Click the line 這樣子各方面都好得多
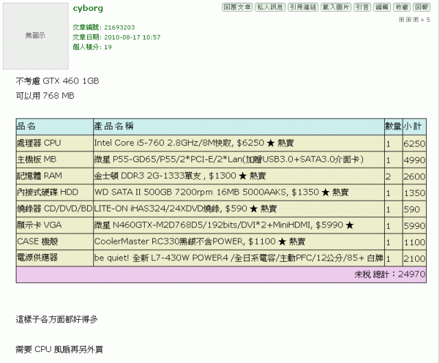The height and width of the screenshot is (363, 439). (x=57, y=319)
